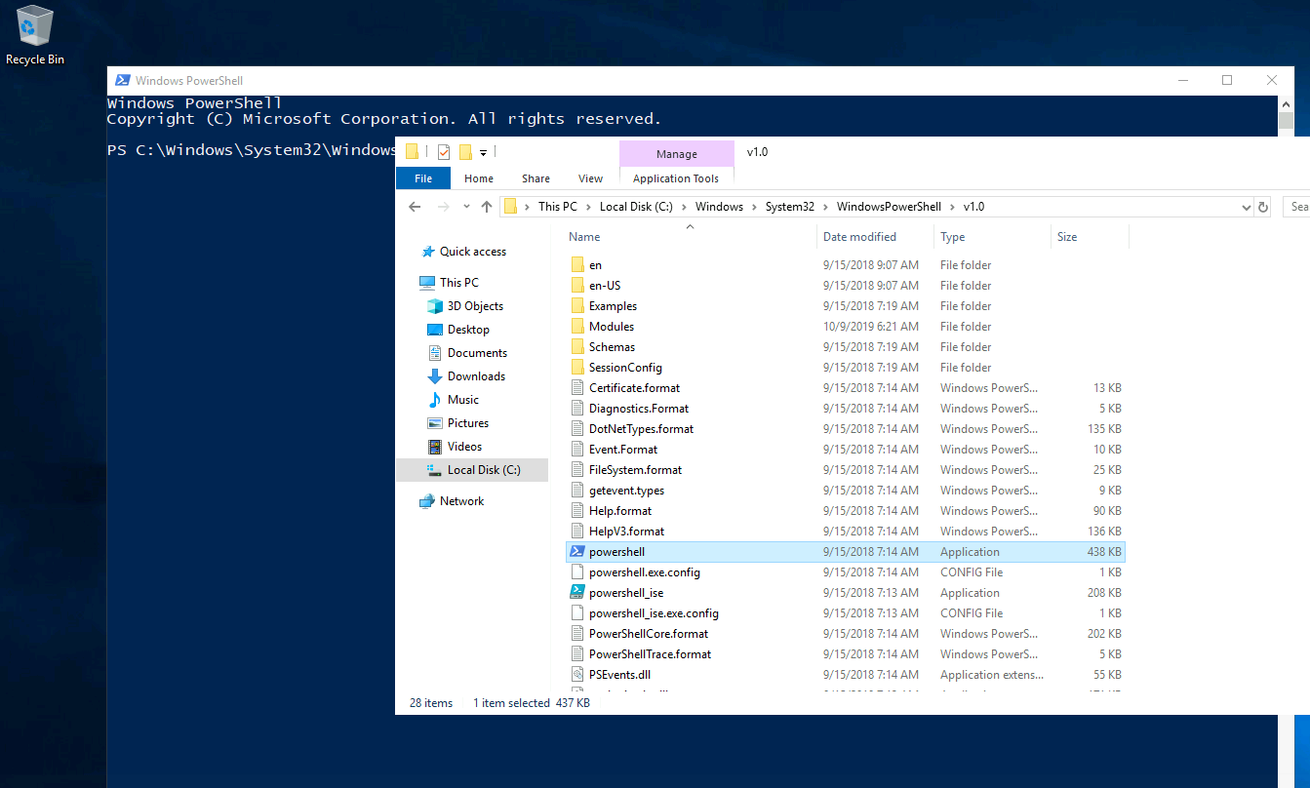Switch to the View ribbon tab

(590, 178)
